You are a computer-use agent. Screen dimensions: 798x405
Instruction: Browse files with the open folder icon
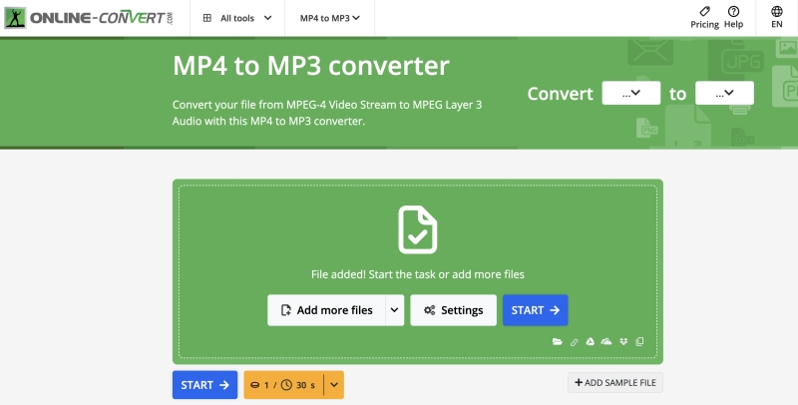click(558, 341)
